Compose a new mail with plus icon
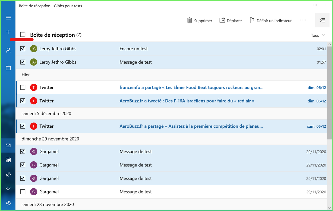 [x=8, y=32]
